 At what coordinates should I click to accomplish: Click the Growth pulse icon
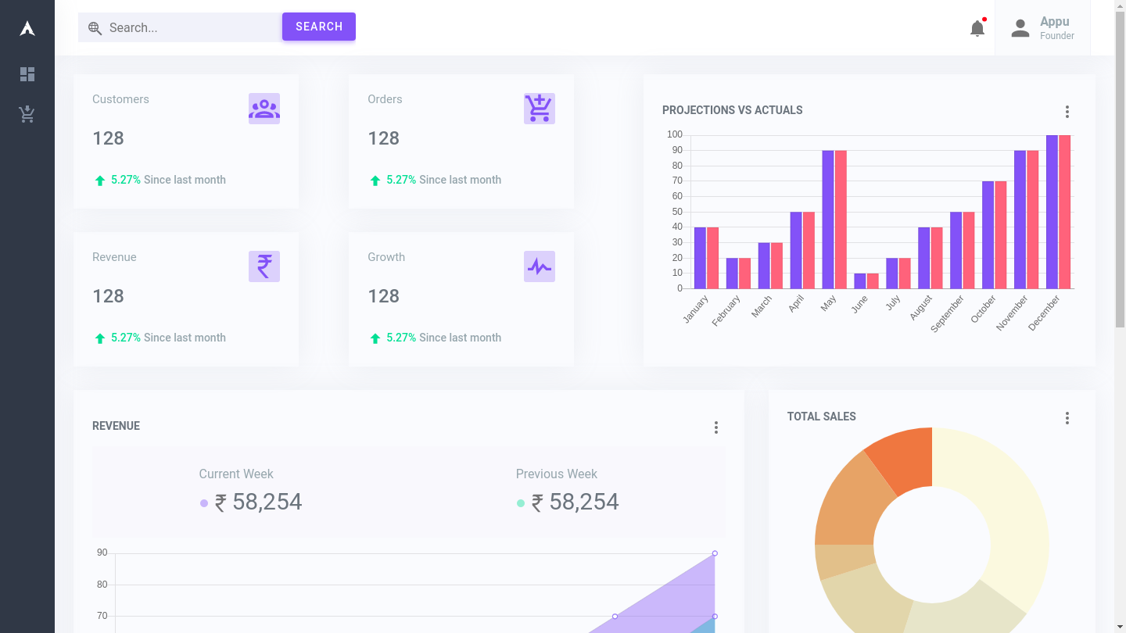[540, 266]
